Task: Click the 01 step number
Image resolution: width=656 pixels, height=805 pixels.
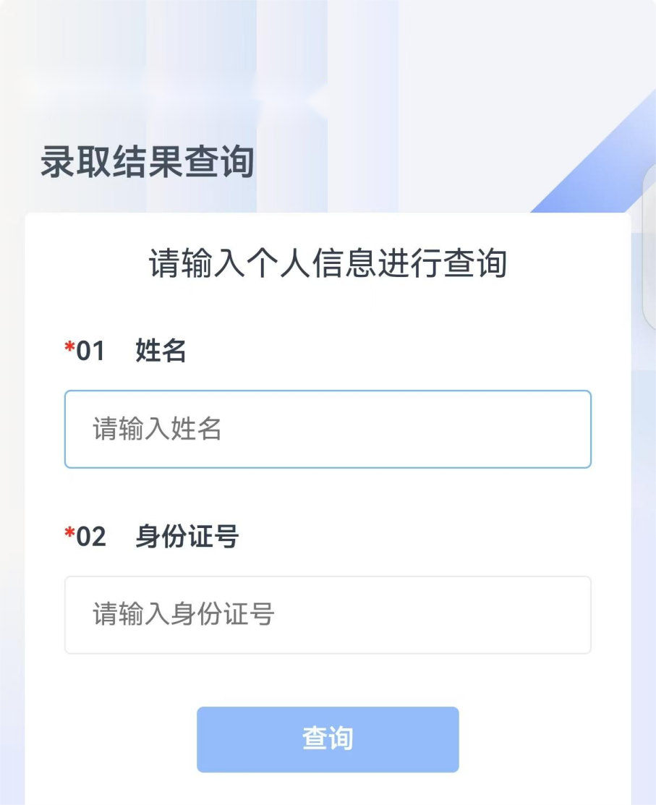Action: point(90,352)
